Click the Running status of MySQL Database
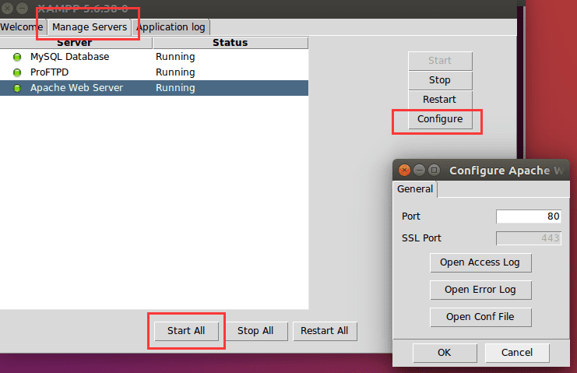The height and width of the screenshot is (373, 577). [175, 57]
